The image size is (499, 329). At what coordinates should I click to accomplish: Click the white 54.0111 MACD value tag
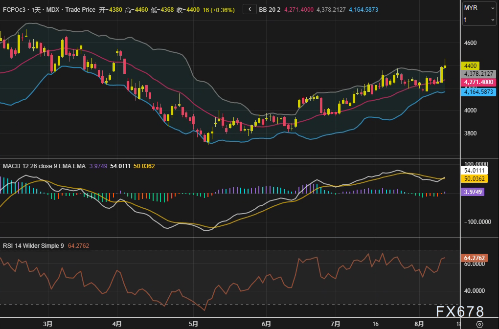click(x=474, y=171)
